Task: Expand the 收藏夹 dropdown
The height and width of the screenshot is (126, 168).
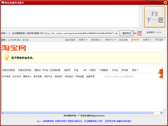Action: [x=147, y=40]
